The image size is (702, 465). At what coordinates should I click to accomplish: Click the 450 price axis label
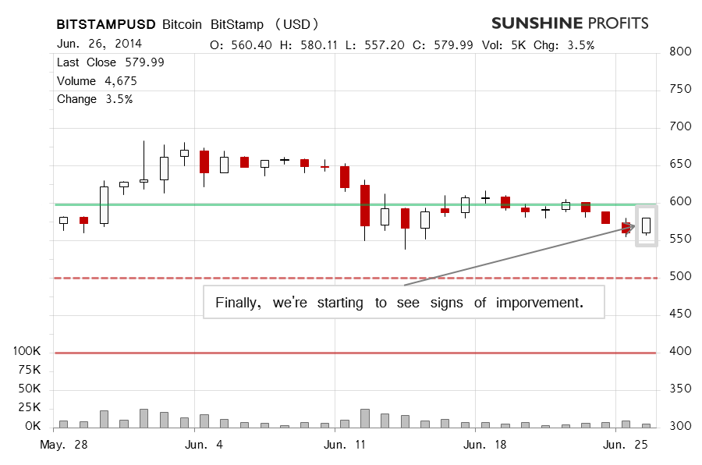click(680, 314)
